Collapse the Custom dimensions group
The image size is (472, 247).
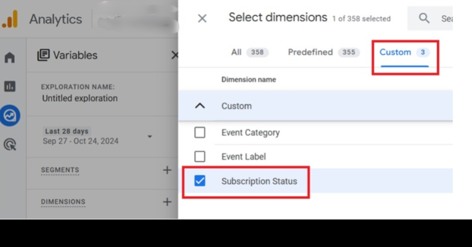point(200,106)
